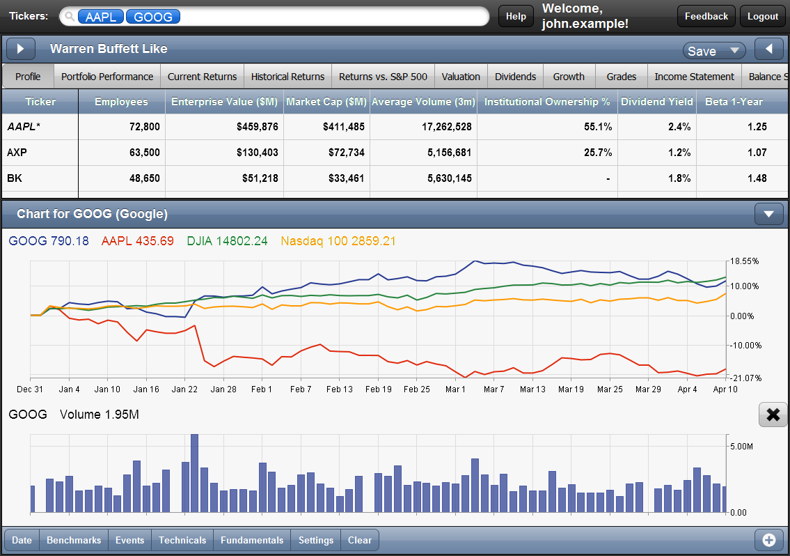The width and height of the screenshot is (790, 556).
Task: Clear the chart with the Clear button
Action: (360, 541)
